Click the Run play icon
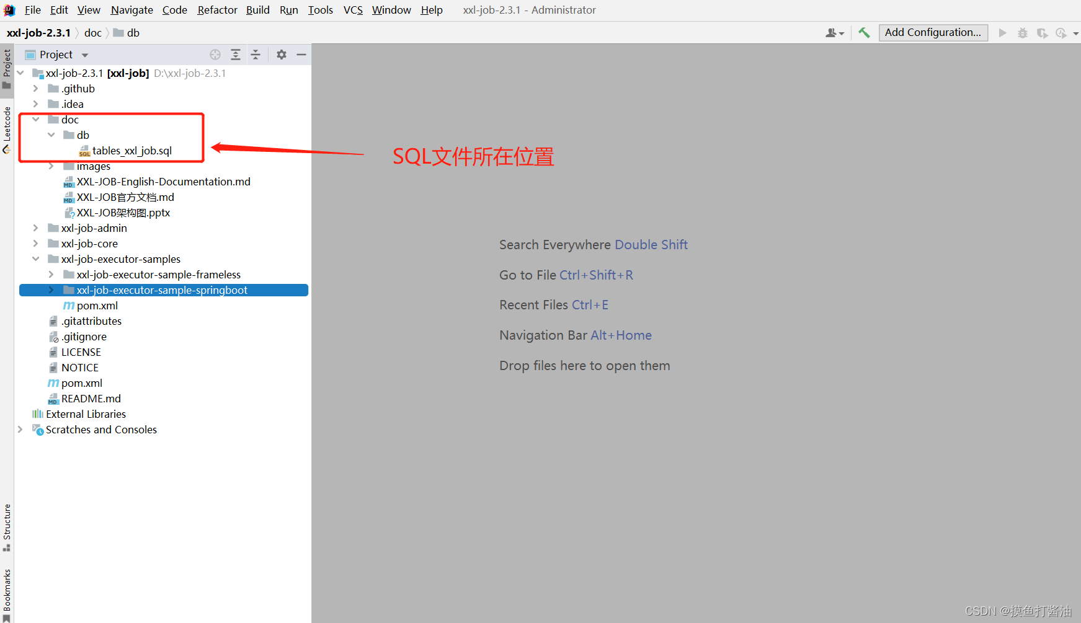The height and width of the screenshot is (623, 1081). 1002,33
